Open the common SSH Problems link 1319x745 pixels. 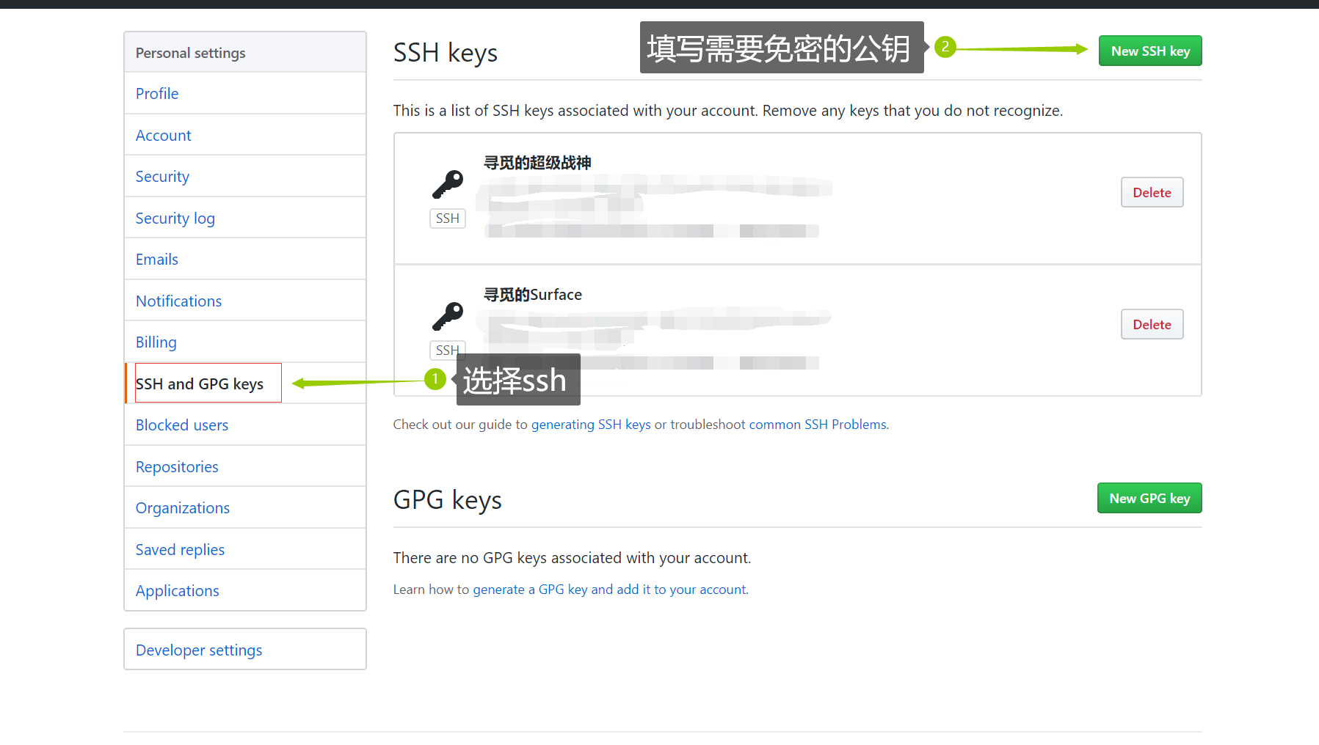point(818,425)
